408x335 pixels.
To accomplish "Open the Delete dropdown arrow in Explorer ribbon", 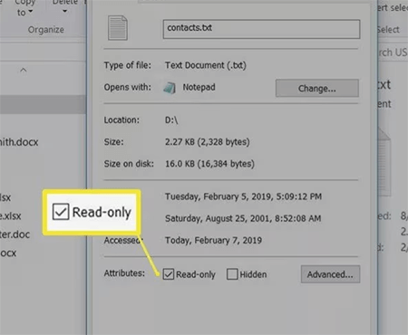I will (64, 11).
